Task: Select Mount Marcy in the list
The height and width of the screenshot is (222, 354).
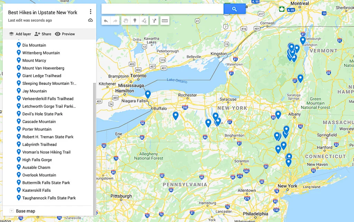Action: [34, 61]
